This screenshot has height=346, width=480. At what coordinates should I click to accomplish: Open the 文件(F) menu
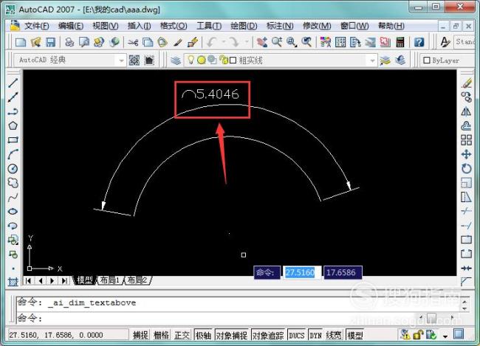[x=36, y=26]
